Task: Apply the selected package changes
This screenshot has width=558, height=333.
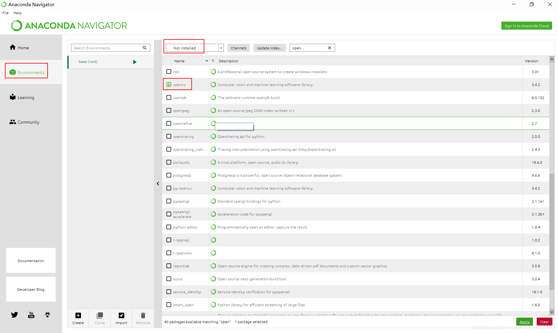Action: [525, 322]
